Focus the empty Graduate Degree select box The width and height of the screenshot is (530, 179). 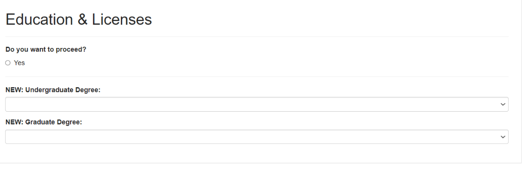coord(257,137)
